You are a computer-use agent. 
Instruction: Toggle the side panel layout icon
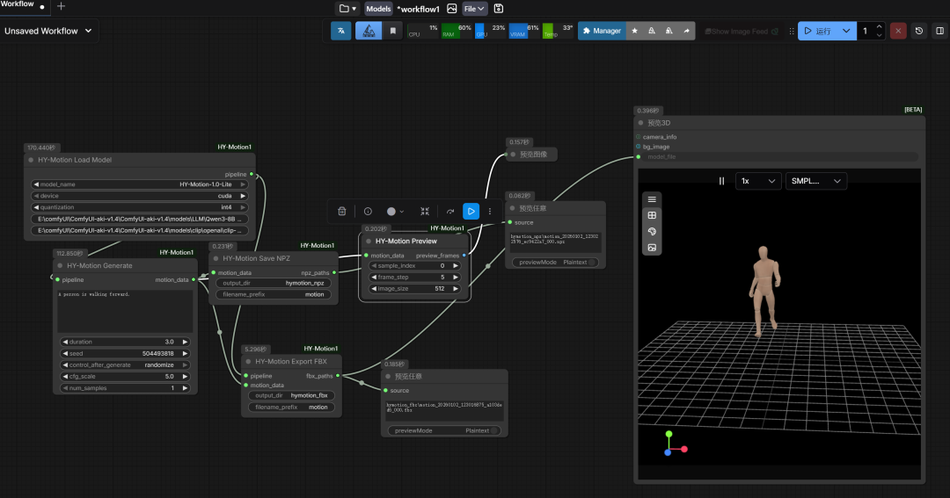pos(939,31)
